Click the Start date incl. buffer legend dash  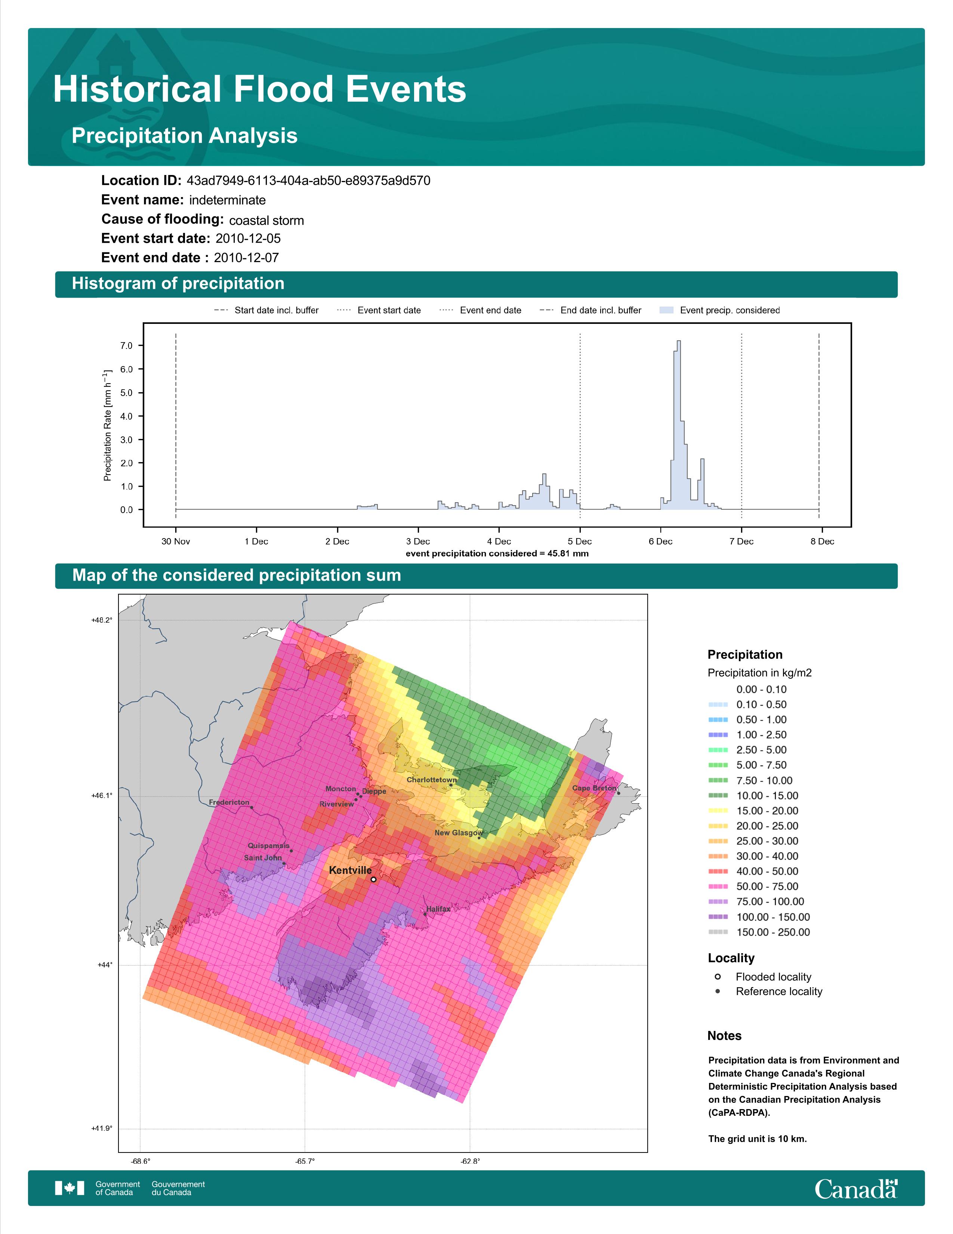(221, 310)
